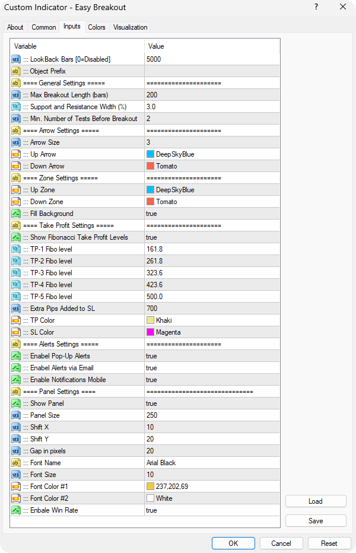
Task: Click the Max Breakout Length value 200
Action: (x=152, y=95)
